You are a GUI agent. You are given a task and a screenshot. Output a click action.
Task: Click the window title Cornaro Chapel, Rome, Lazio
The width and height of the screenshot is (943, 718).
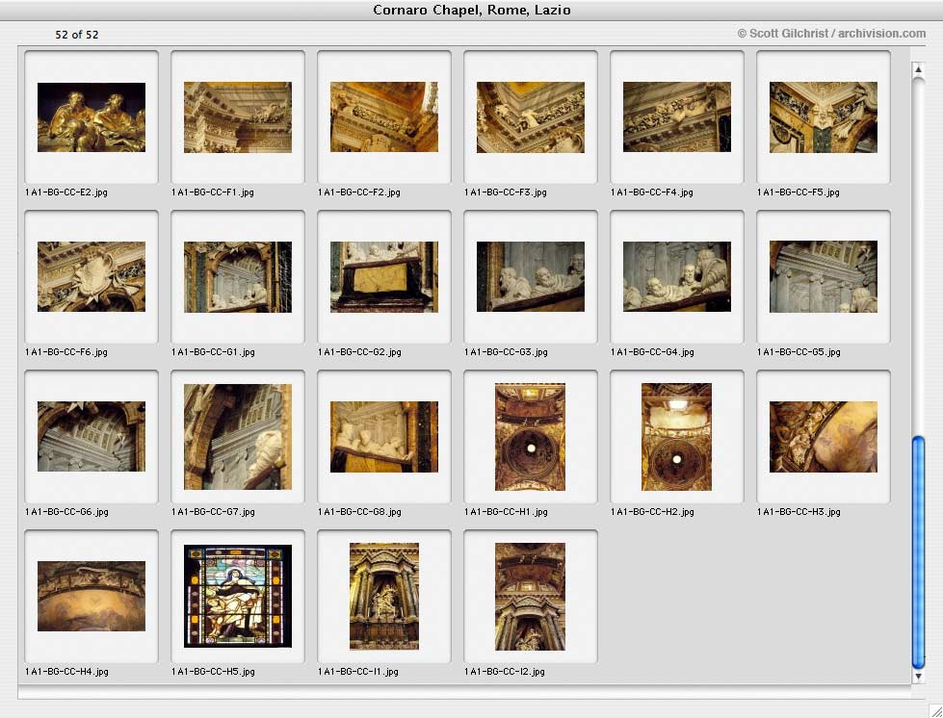[472, 11]
